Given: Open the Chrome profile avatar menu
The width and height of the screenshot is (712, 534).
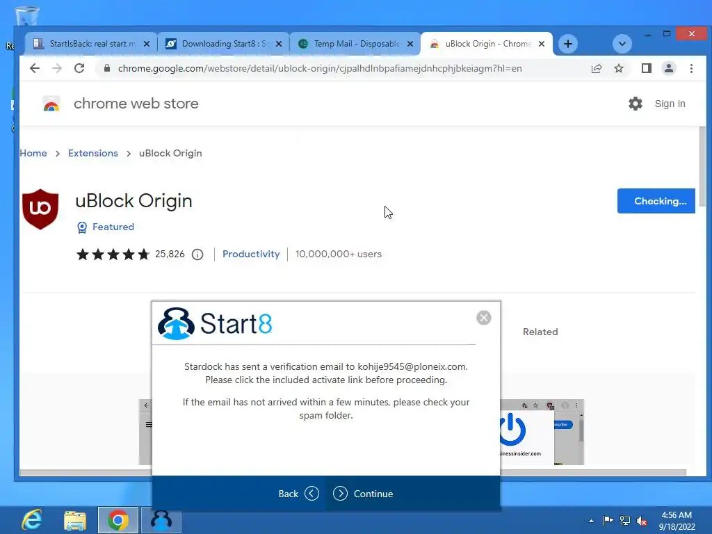Looking at the screenshot, I should [668, 69].
